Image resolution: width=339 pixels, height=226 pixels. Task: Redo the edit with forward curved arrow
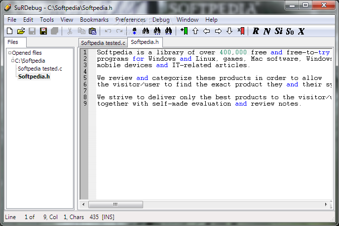click(119, 31)
